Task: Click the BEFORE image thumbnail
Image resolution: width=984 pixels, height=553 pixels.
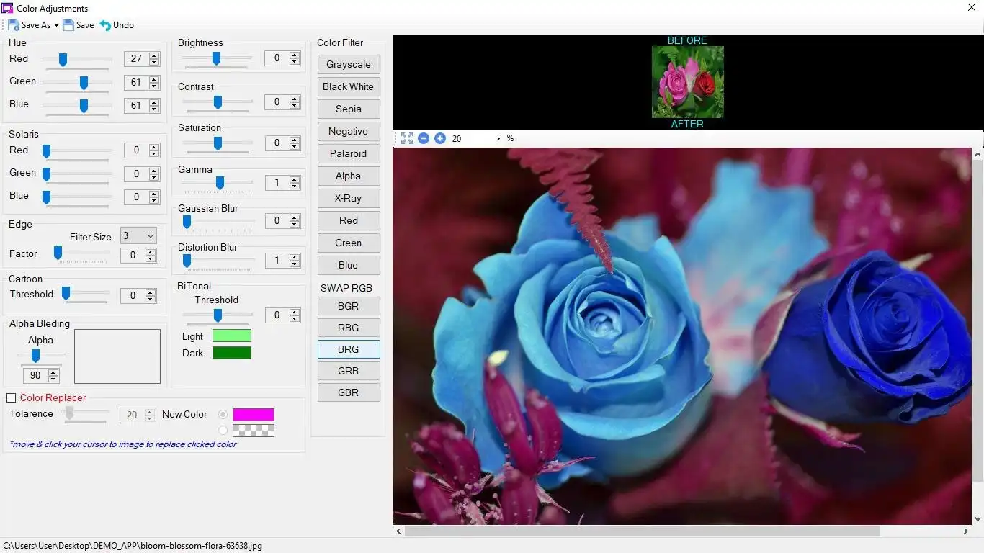Action: click(x=688, y=82)
